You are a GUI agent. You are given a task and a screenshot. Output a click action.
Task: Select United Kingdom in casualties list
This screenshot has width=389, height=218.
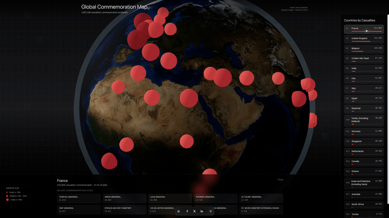tap(364, 39)
